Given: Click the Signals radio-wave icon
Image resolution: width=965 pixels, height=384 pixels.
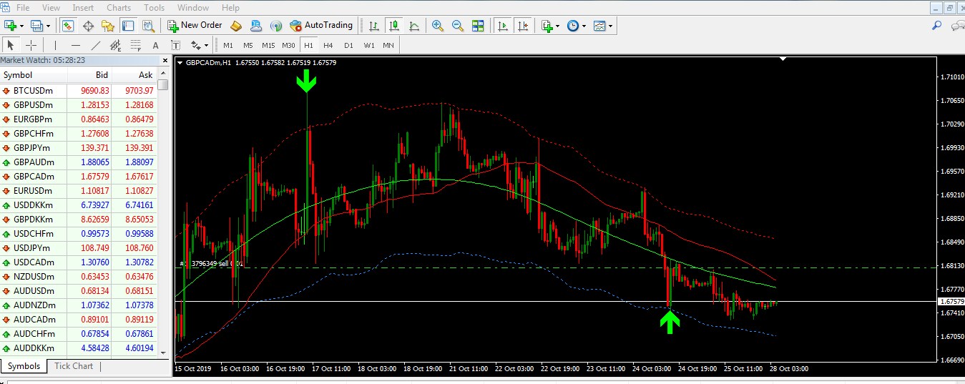Looking at the screenshot, I should pyautogui.click(x=276, y=26).
